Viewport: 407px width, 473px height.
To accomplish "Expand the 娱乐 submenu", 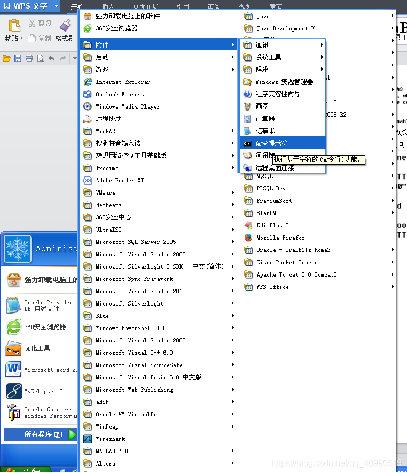I will (x=283, y=70).
